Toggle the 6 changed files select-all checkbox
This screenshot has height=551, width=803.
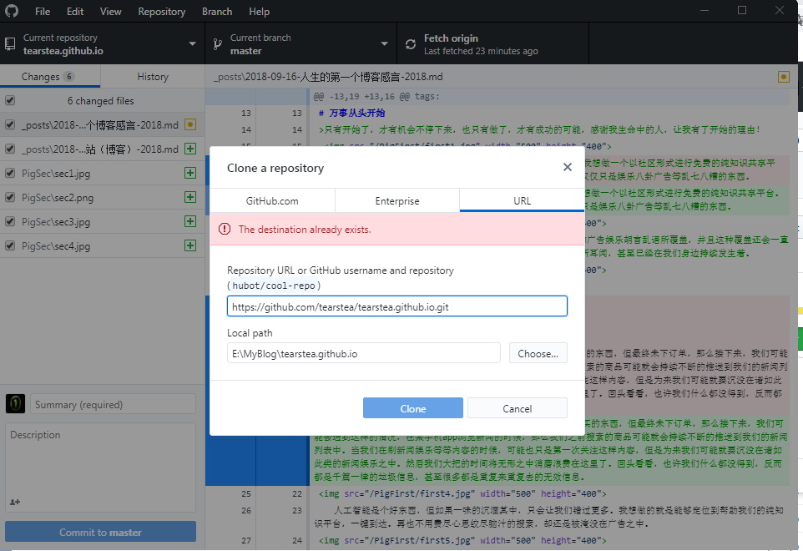click(10, 100)
